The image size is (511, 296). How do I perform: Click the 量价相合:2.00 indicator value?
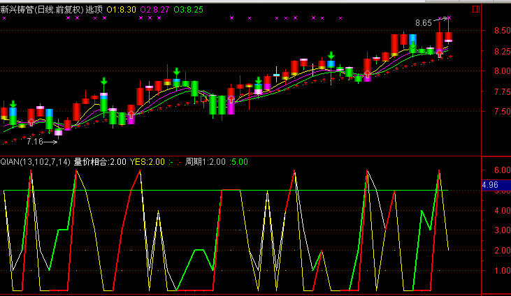[x=100, y=162]
